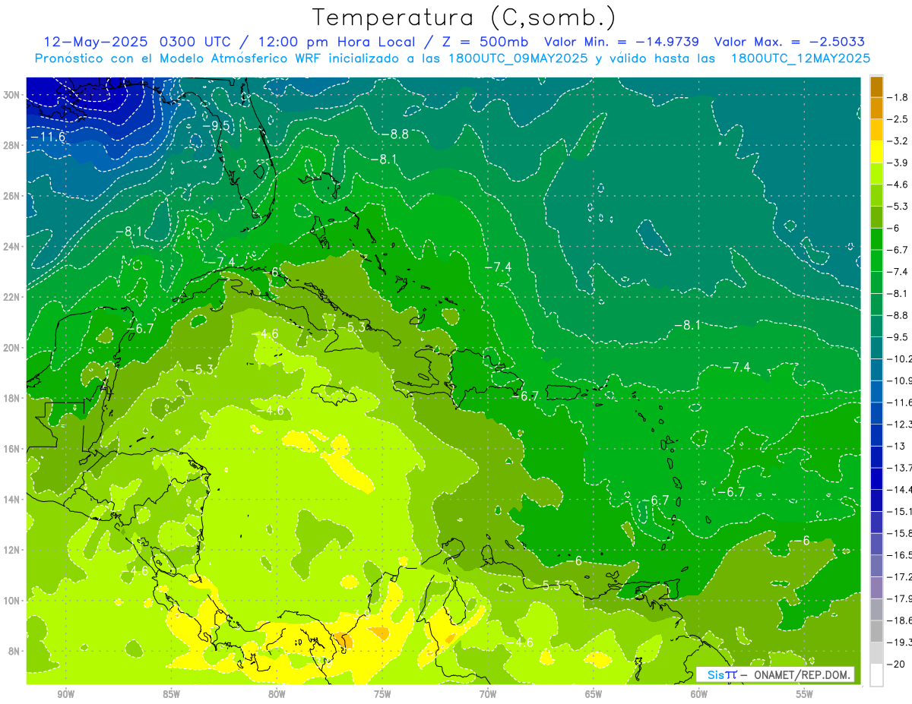Click the 80W longitude axis label
Viewport: 912px width, 704px height.
coord(277,694)
